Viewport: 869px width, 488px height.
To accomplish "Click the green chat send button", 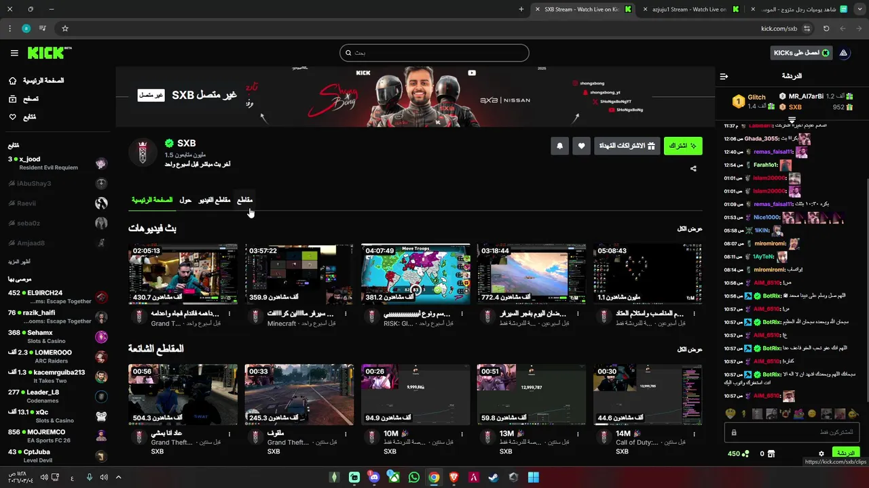I will (846, 453).
